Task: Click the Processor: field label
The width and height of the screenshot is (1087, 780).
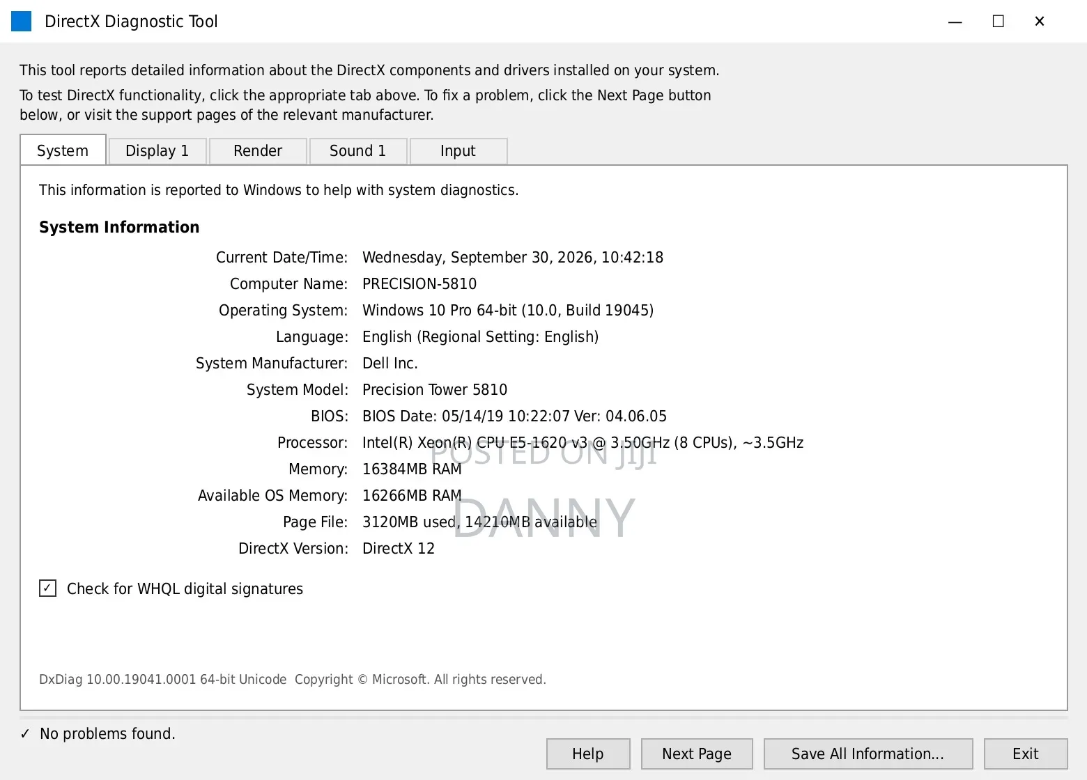Action: click(313, 443)
